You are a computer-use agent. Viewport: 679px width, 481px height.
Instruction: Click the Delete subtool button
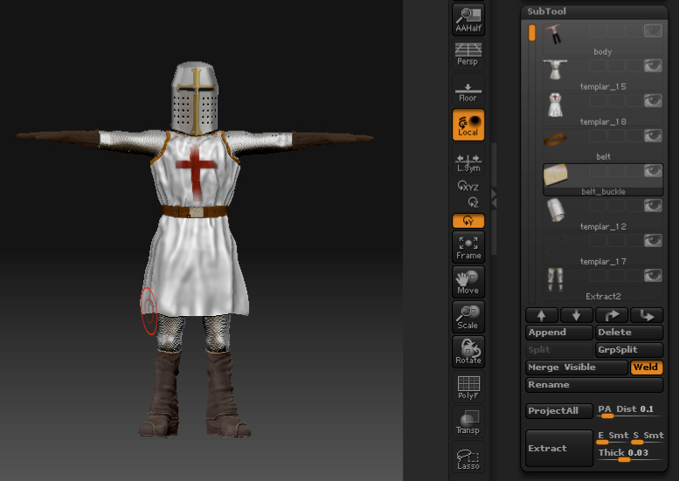[x=629, y=333]
